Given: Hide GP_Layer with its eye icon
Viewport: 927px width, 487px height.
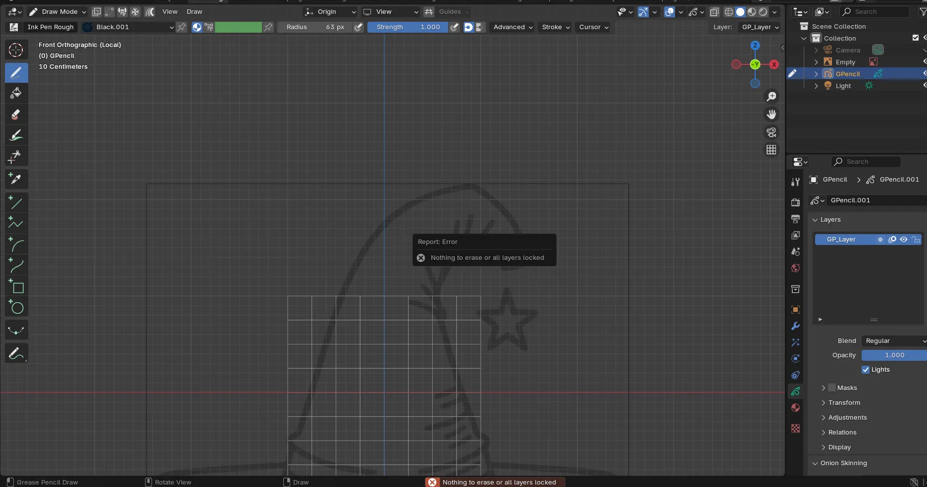Looking at the screenshot, I should (x=904, y=240).
